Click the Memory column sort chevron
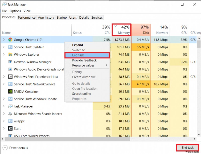Screen dimensions: 201x154 116,26
